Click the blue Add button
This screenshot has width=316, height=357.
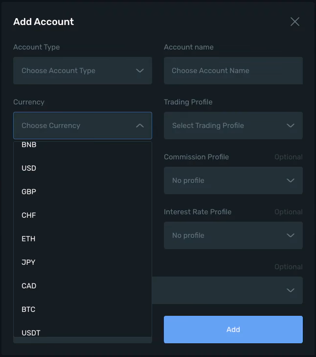click(233, 329)
